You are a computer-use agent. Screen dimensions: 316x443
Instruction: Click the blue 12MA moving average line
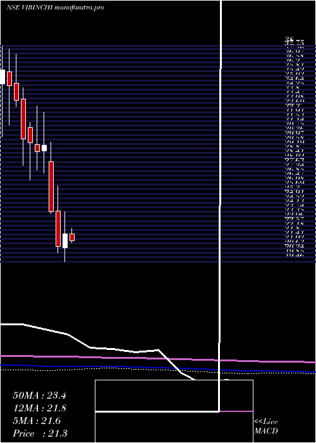pyautogui.click(x=158, y=368)
